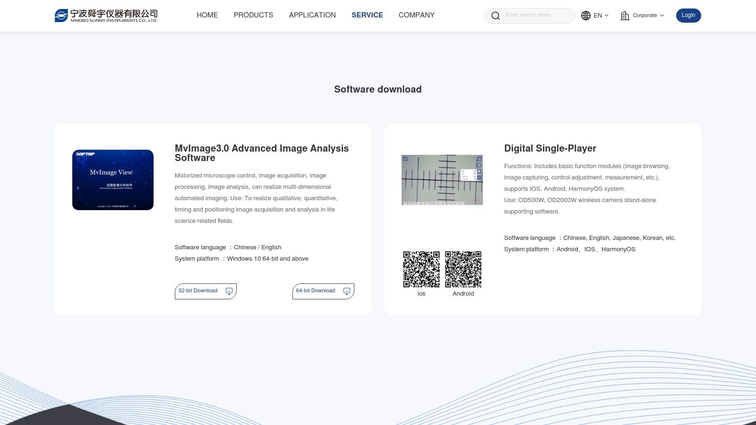The width and height of the screenshot is (756, 425).
Task: Click the Ningbo Sunny Instruments logo
Action: point(106,16)
